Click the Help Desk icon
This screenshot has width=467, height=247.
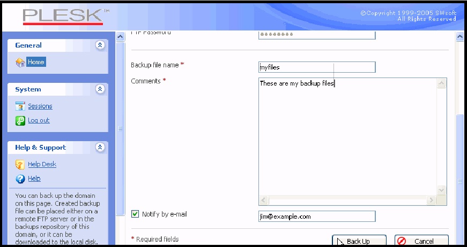click(20, 165)
